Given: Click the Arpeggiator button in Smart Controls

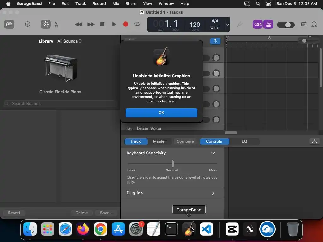Looking at the screenshot, I should pyautogui.click(x=314, y=141).
